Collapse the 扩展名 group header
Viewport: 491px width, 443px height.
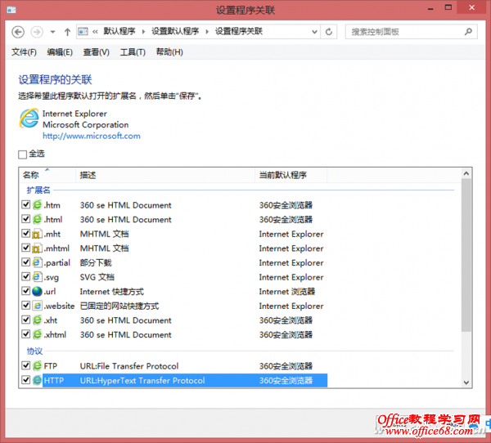[38, 190]
